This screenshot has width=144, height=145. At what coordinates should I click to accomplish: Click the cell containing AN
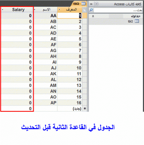[45, 91]
